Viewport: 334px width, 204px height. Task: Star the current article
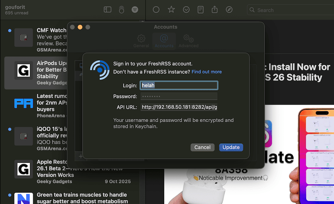pyautogui.click(x=171, y=10)
